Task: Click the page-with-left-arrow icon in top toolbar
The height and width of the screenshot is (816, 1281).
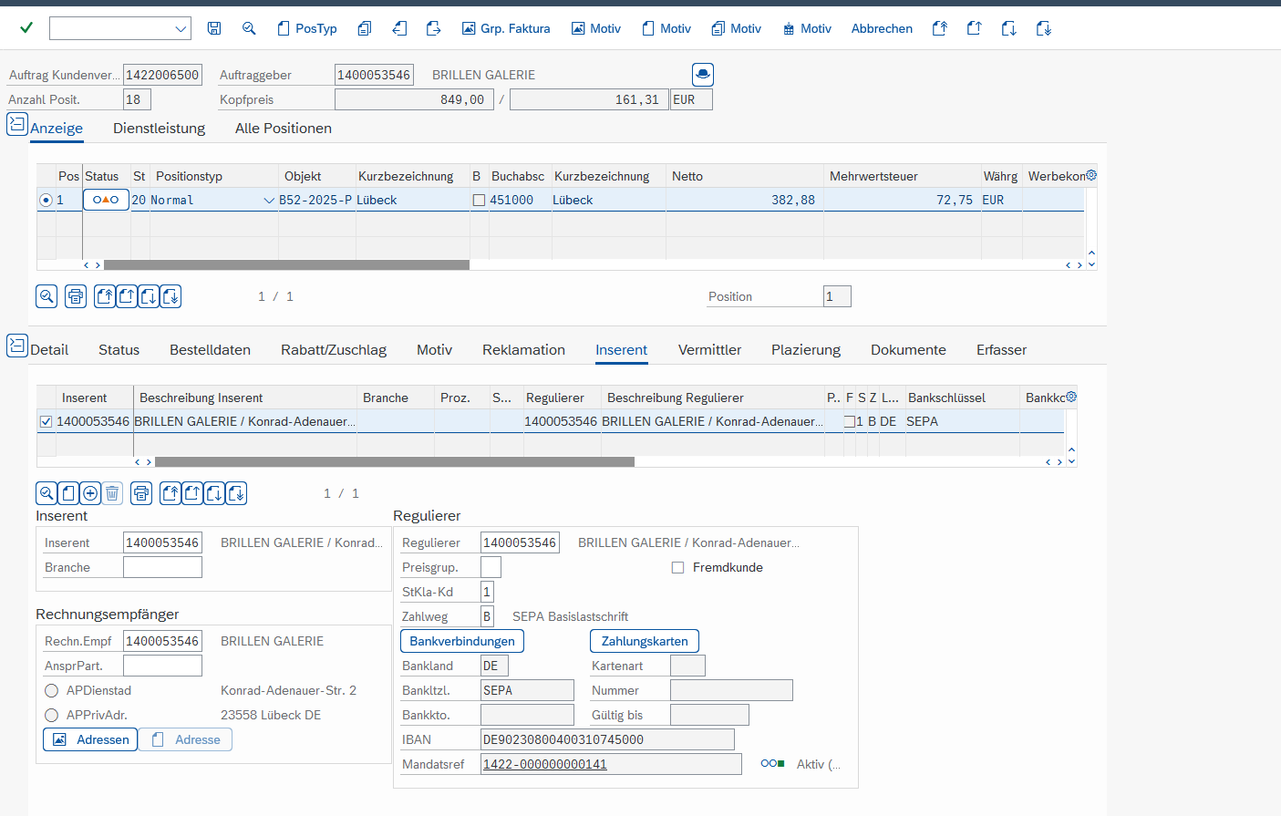Action: [399, 28]
